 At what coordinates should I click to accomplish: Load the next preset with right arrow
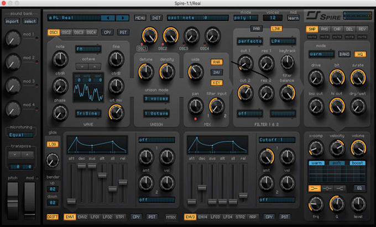[x=123, y=18]
